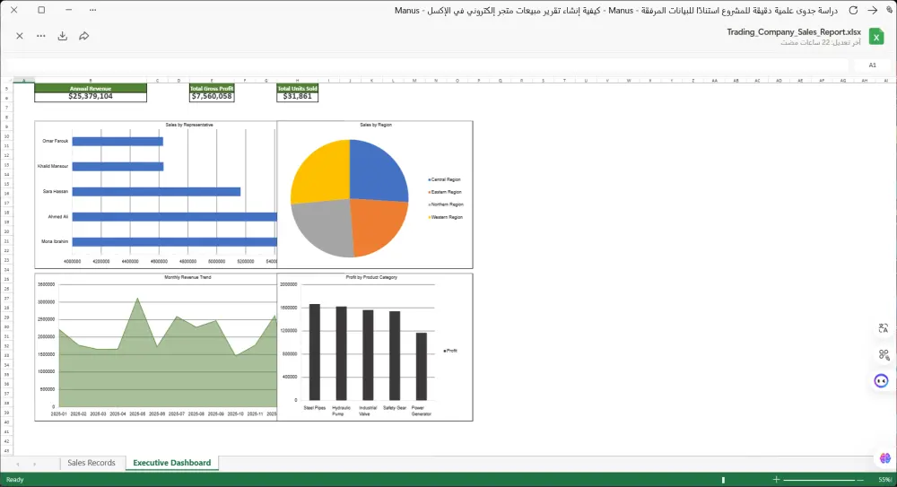Image resolution: width=897 pixels, height=487 pixels.
Task: Click the Hydraulic Pump profit column
Action: (x=341, y=353)
